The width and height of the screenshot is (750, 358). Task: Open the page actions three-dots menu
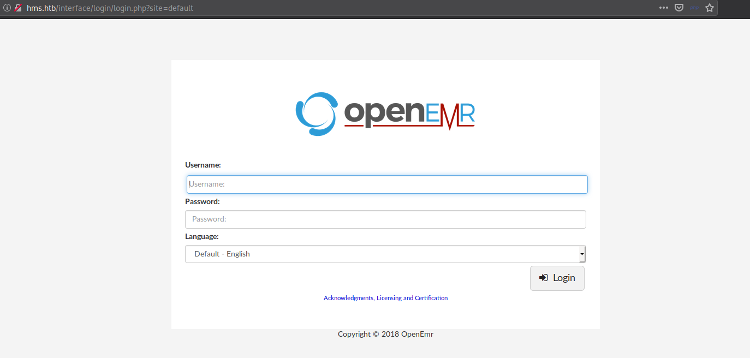coord(664,8)
